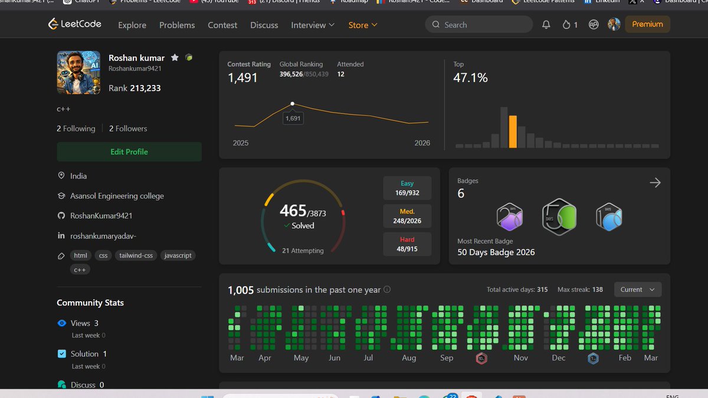Click the Rank 213,233 text
Viewport: 708px width, 398px height.
click(135, 88)
